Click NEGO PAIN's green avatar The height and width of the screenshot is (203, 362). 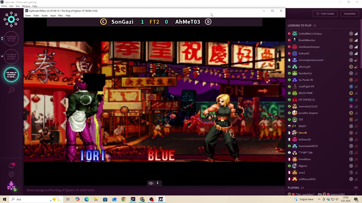(295, 93)
